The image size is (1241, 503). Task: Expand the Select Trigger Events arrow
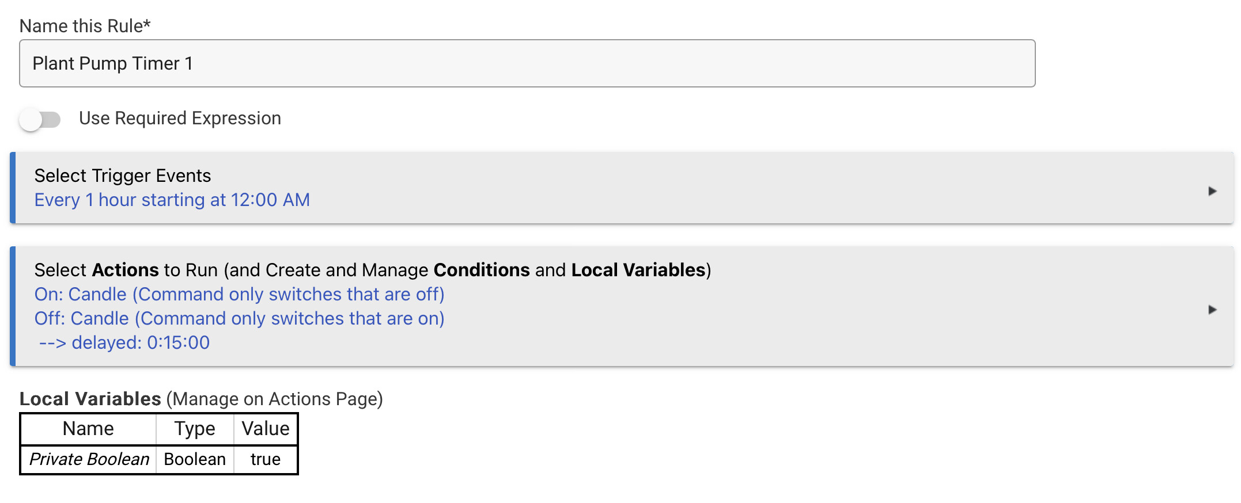[x=1212, y=191]
